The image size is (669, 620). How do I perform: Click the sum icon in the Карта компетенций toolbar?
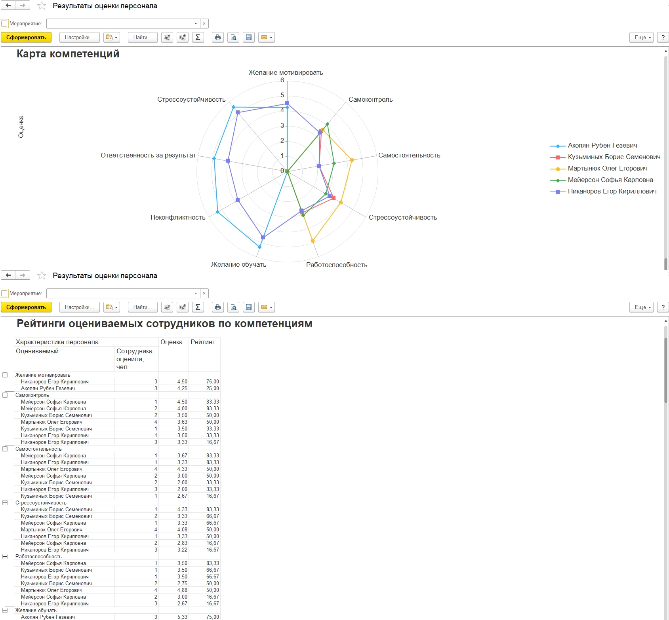[198, 38]
